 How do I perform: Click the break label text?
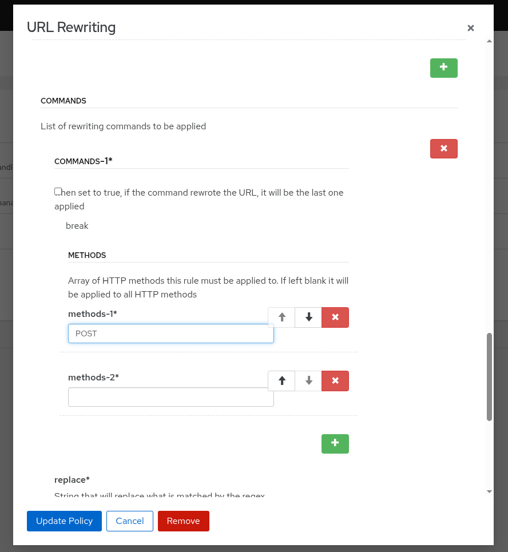coord(77,226)
